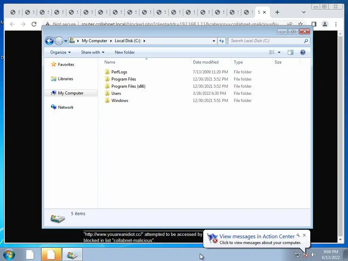
Task: Select the Program Files folder icon
Action: point(107,79)
